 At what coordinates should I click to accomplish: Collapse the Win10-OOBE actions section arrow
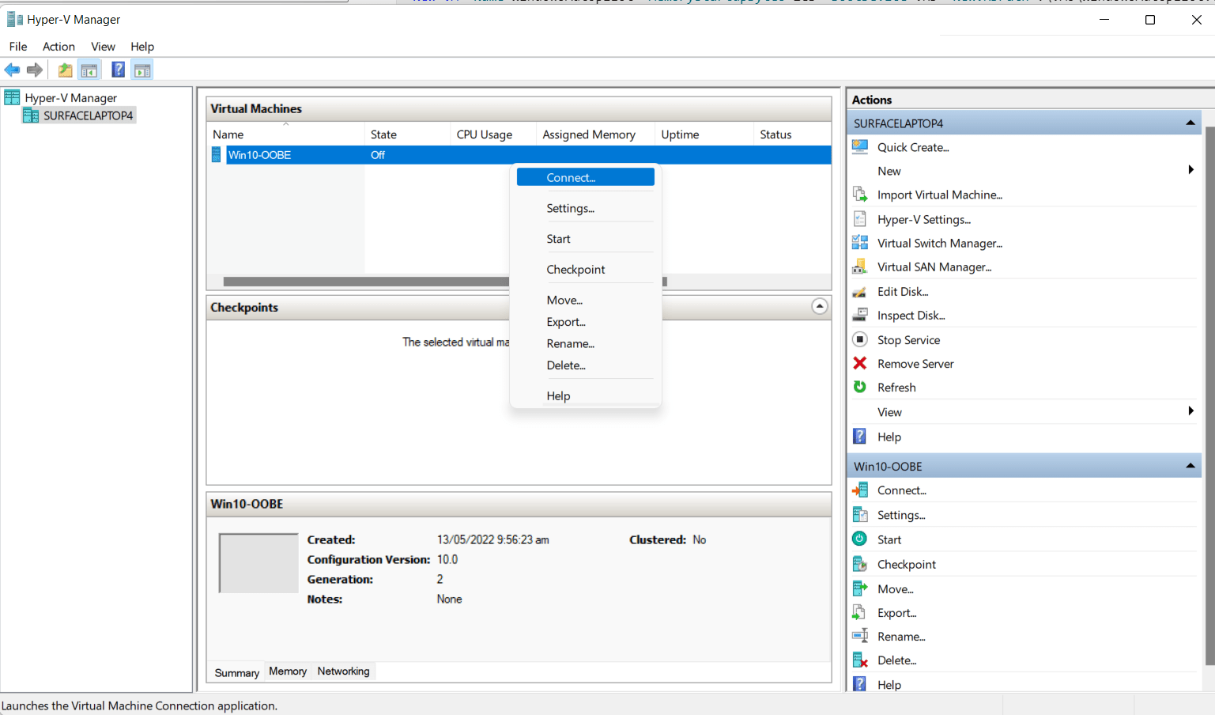coord(1190,466)
